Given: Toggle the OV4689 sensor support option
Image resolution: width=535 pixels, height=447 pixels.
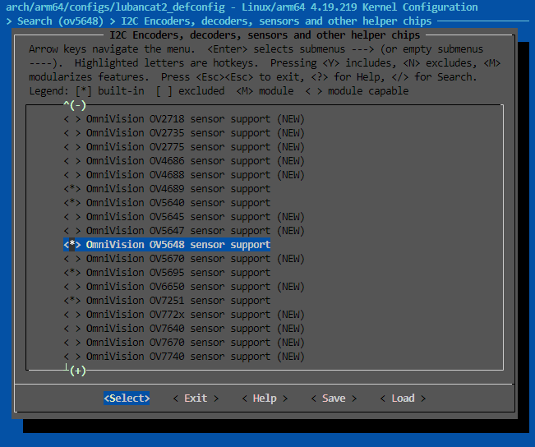Looking at the screenshot, I should 72,189.
